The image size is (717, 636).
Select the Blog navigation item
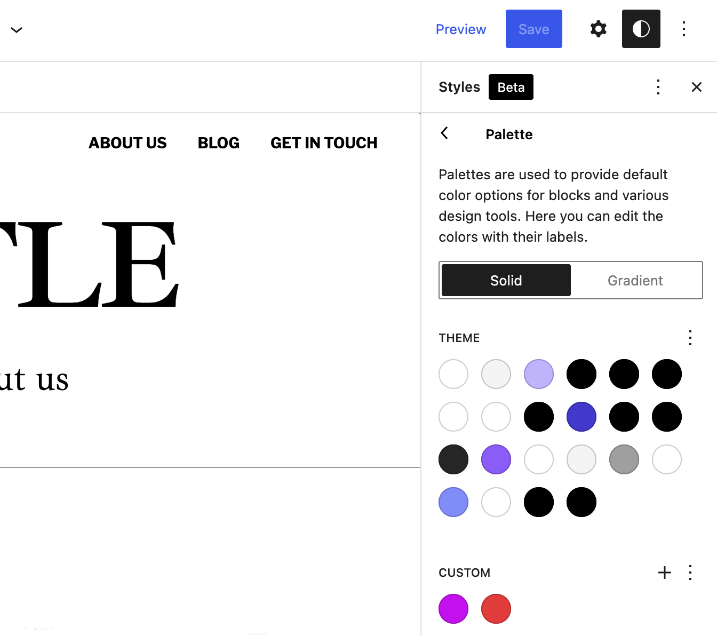click(x=219, y=143)
